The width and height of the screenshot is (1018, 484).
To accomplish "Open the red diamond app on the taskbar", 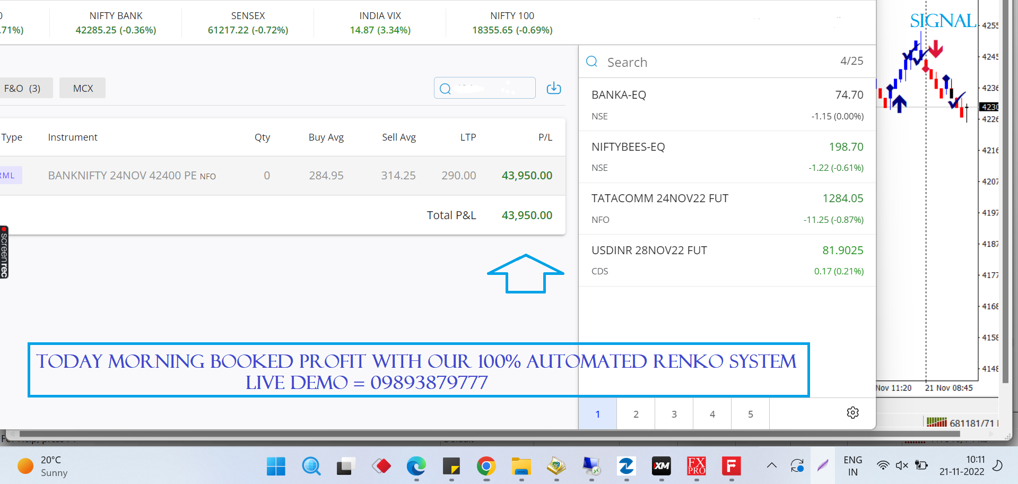I will pos(381,466).
